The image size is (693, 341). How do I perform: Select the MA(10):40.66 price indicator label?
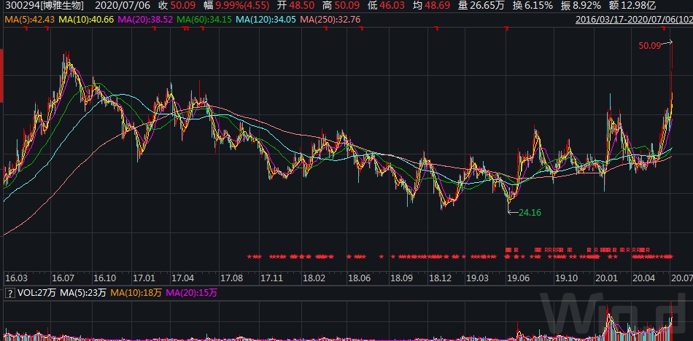pos(85,17)
